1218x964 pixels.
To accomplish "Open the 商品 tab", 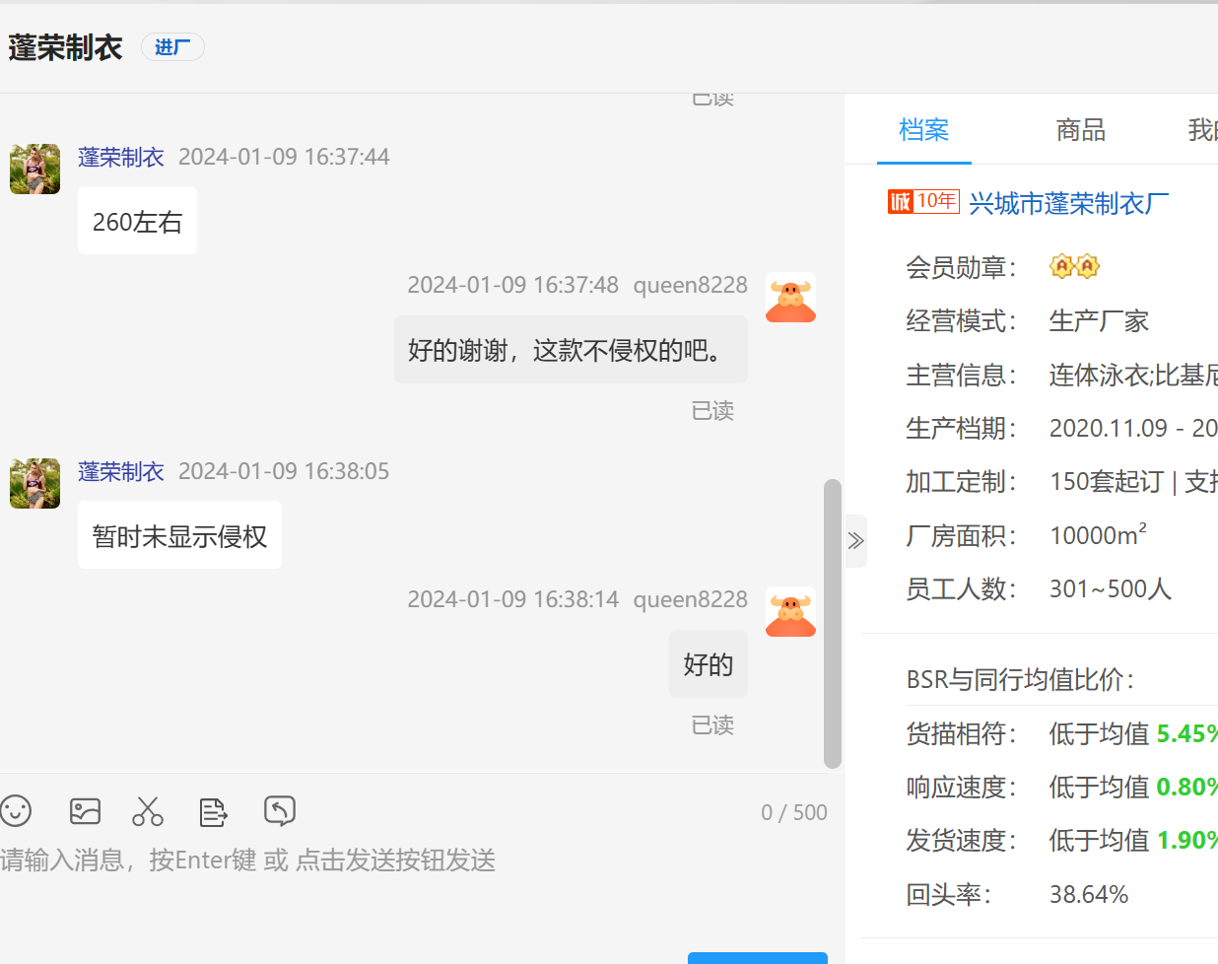I will 1080,130.
